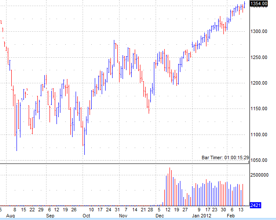Click the Feb month label
The height and width of the screenshot is (220, 276).
point(231,216)
